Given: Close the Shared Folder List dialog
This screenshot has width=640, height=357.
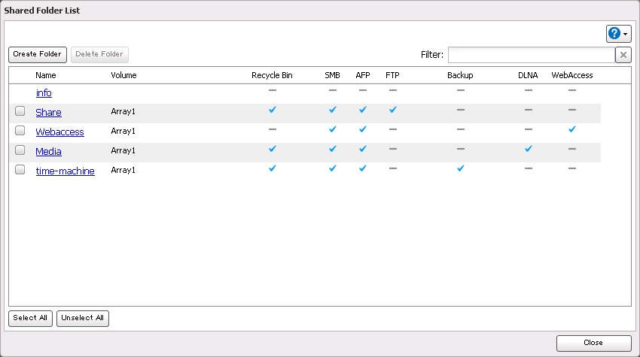Looking at the screenshot, I should pyautogui.click(x=593, y=343).
